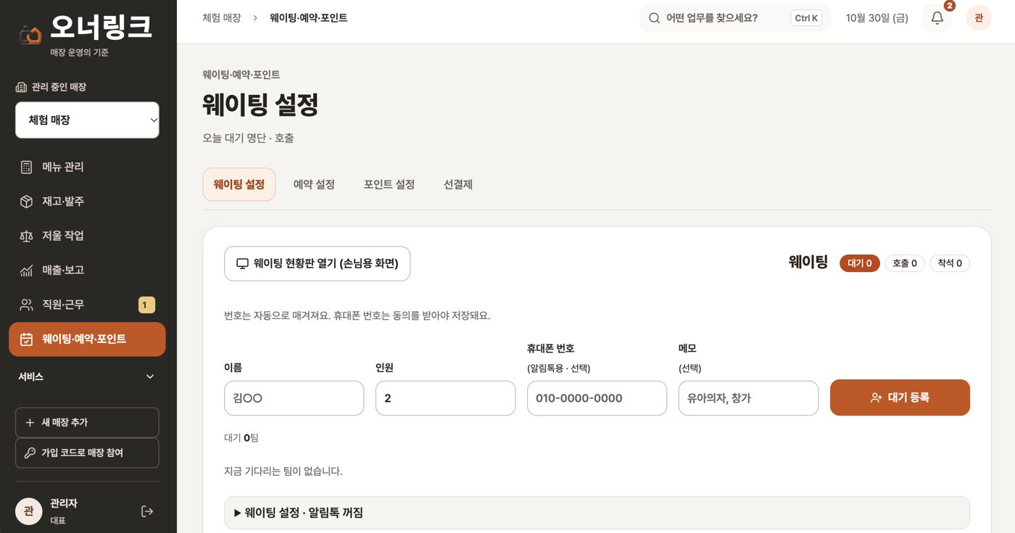Click the monitor icon in 웨이팅 현황판 열기

243,264
